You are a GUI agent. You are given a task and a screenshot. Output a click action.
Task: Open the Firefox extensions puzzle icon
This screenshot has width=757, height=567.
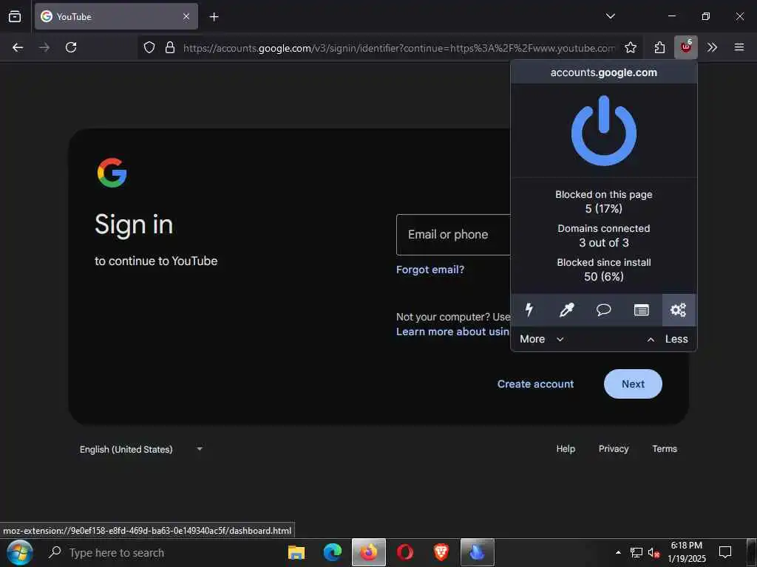pos(659,47)
